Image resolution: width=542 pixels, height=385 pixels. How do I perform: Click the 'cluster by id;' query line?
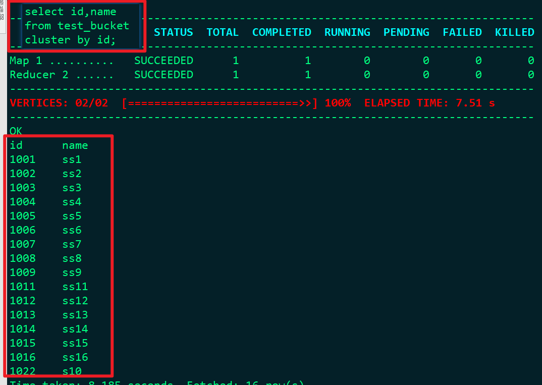[x=71, y=40]
